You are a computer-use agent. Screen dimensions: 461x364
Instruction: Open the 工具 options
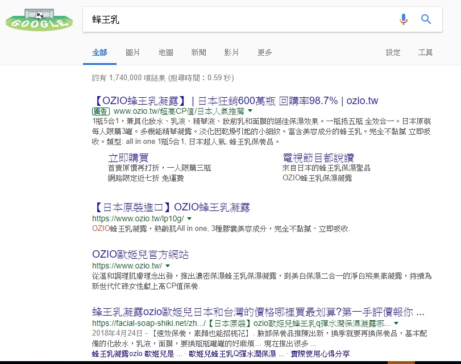[425, 52]
